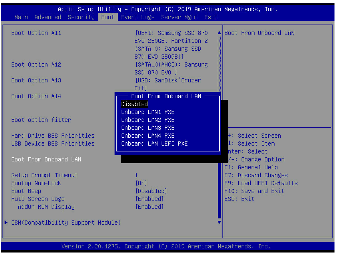Image resolution: width=337 pixels, height=255 pixels.
Task: Open the Security tab
Action: [x=81, y=17]
